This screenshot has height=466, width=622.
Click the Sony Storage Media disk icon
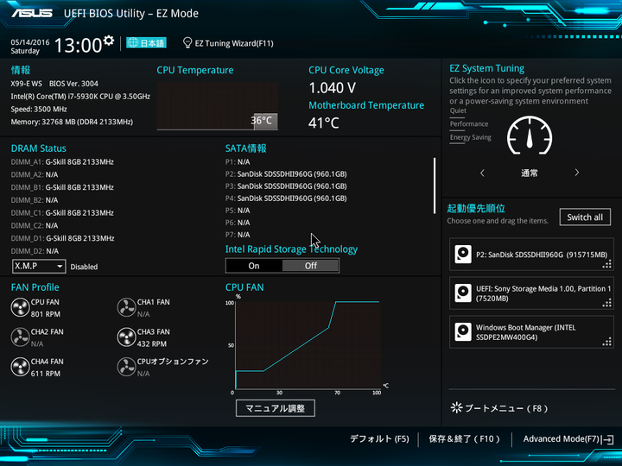coord(463,293)
